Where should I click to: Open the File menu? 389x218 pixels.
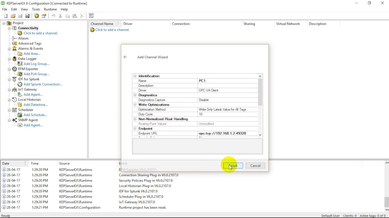tap(5, 9)
